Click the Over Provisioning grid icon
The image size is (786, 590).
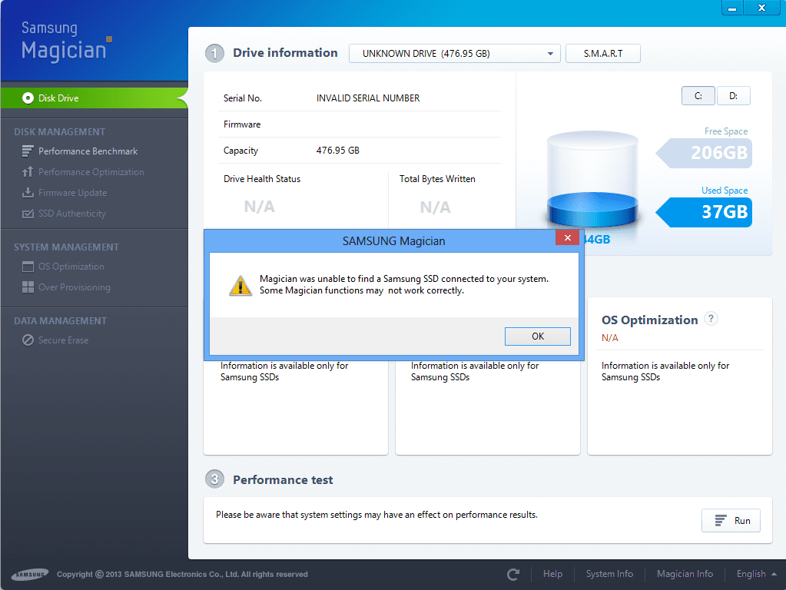pyautogui.click(x=28, y=287)
